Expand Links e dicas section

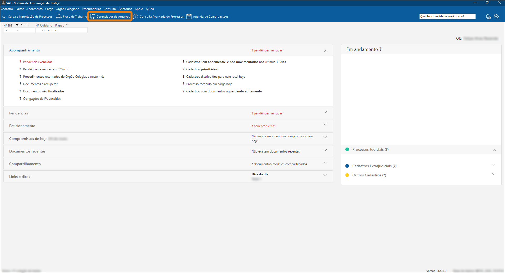tap(325, 175)
